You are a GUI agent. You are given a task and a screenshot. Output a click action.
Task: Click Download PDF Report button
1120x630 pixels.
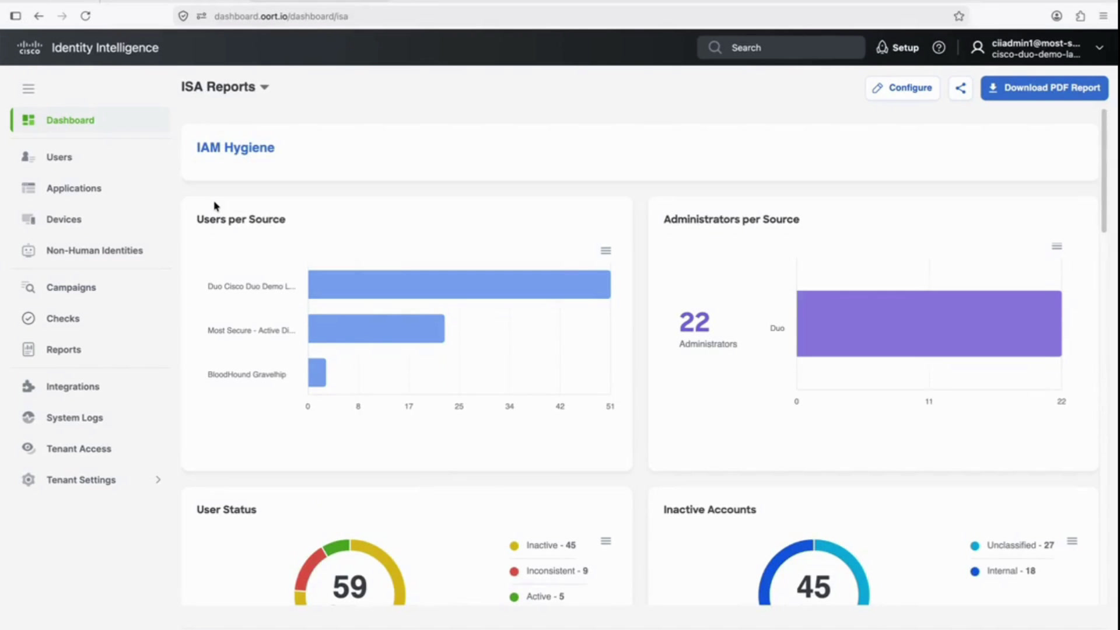click(x=1044, y=88)
